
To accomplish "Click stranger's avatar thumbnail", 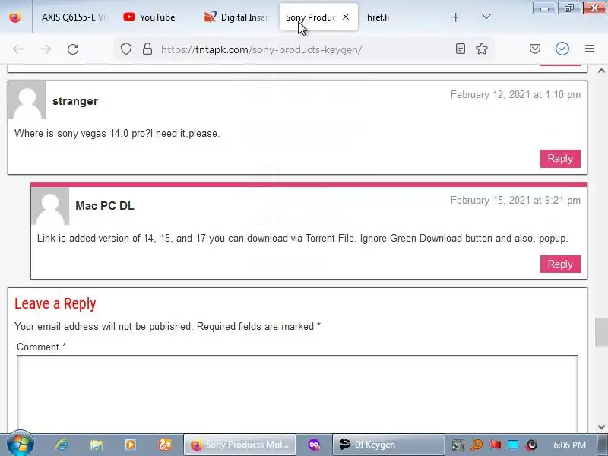I will point(27,100).
